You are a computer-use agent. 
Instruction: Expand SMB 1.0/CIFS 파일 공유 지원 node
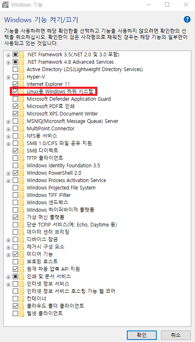[8, 143]
